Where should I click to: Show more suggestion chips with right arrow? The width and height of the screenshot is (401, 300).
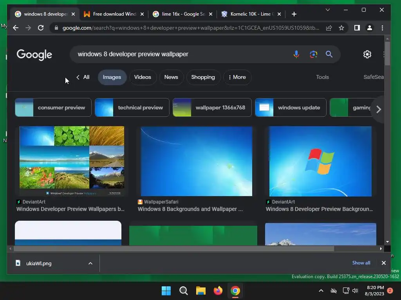379,109
